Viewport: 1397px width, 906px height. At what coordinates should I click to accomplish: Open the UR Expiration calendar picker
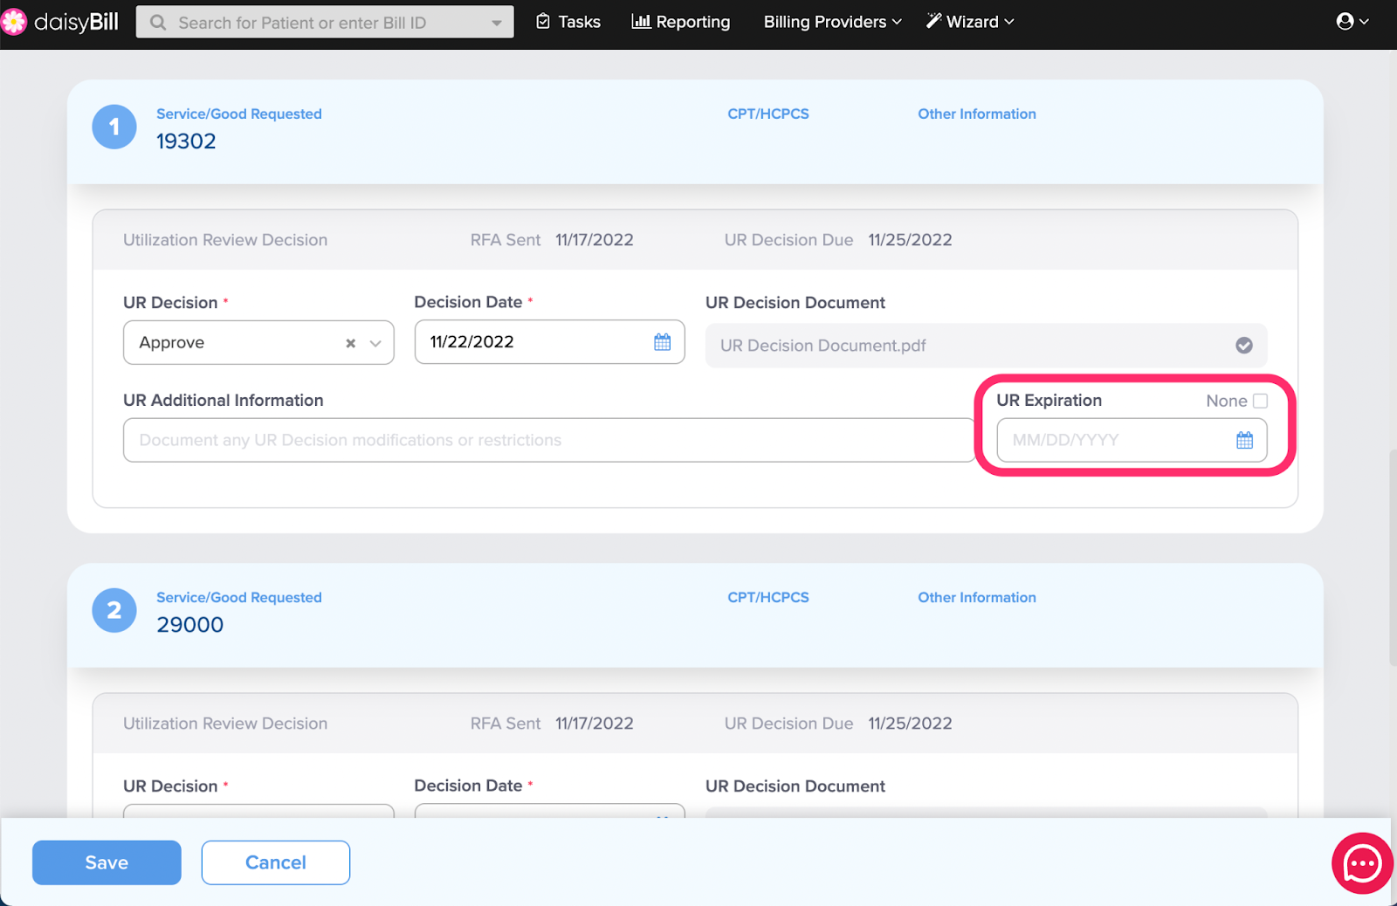[1244, 440]
